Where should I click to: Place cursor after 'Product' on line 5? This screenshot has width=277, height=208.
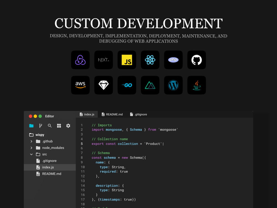tap(163, 144)
